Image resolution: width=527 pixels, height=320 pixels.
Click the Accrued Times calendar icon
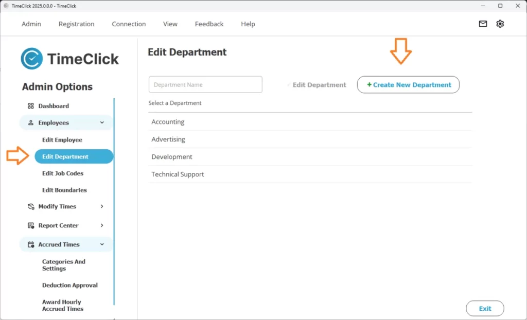(x=31, y=244)
